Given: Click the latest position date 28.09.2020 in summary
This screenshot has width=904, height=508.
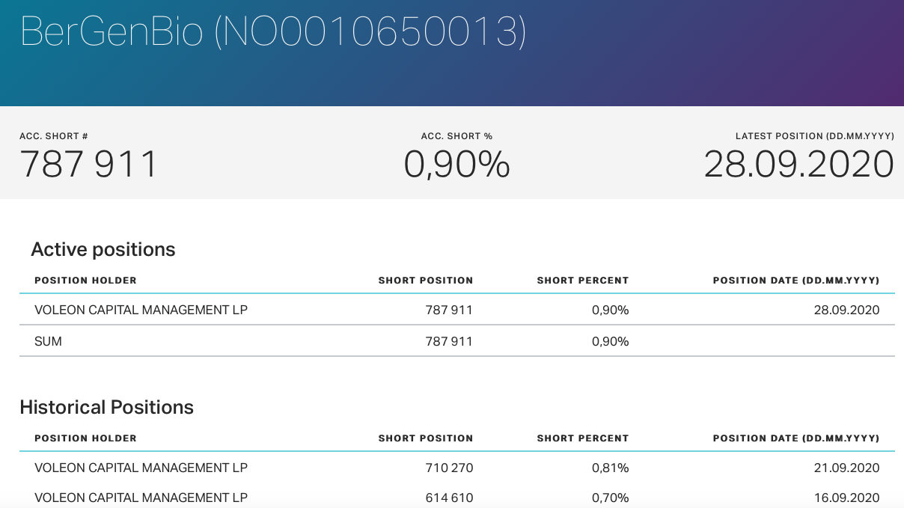Looking at the screenshot, I should point(799,164).
